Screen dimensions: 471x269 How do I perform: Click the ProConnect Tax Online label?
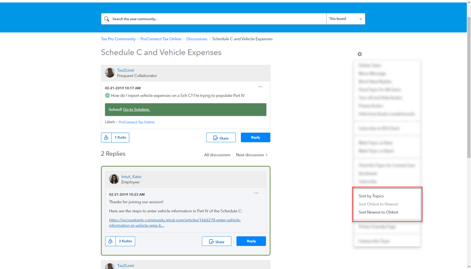(x=136, y=122)
